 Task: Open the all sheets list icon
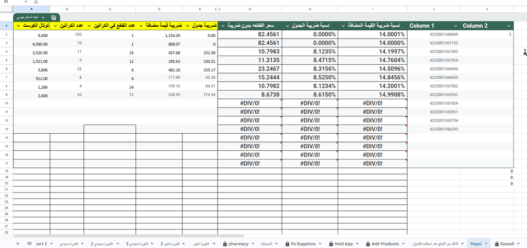pyautogui.click(x=28, y=243)
